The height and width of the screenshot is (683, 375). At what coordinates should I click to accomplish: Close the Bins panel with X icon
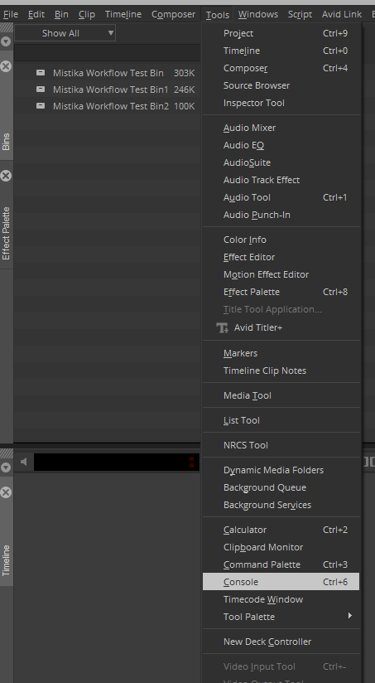coord(6,66)
